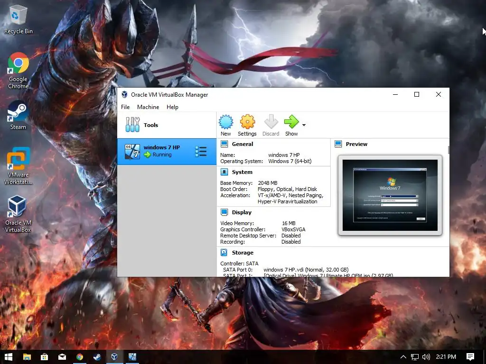This screenshot has height=364, width=486.
Task: Click the Running status text
Action: tap(162, 155)
